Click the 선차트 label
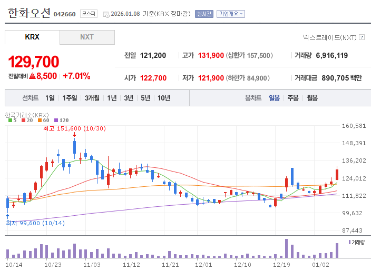 (x=31, y=98)
